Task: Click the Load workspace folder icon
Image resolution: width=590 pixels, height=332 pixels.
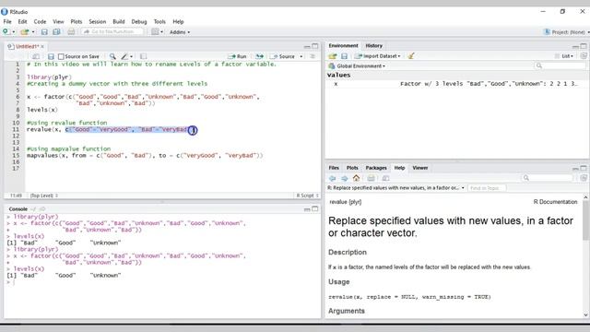Action: point(332,56)
